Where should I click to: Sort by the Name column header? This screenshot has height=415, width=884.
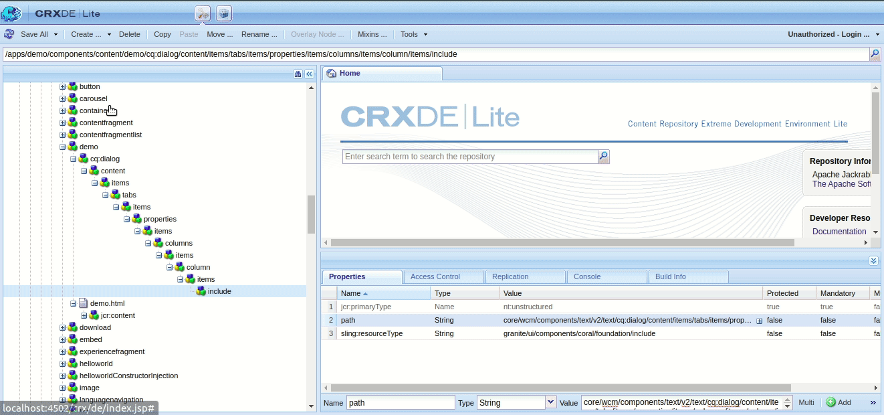tap(384, 293)
